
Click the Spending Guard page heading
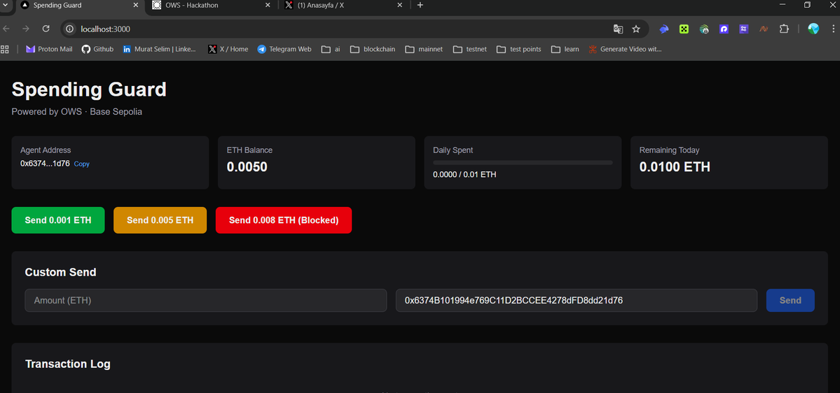[x=89, y=90]
